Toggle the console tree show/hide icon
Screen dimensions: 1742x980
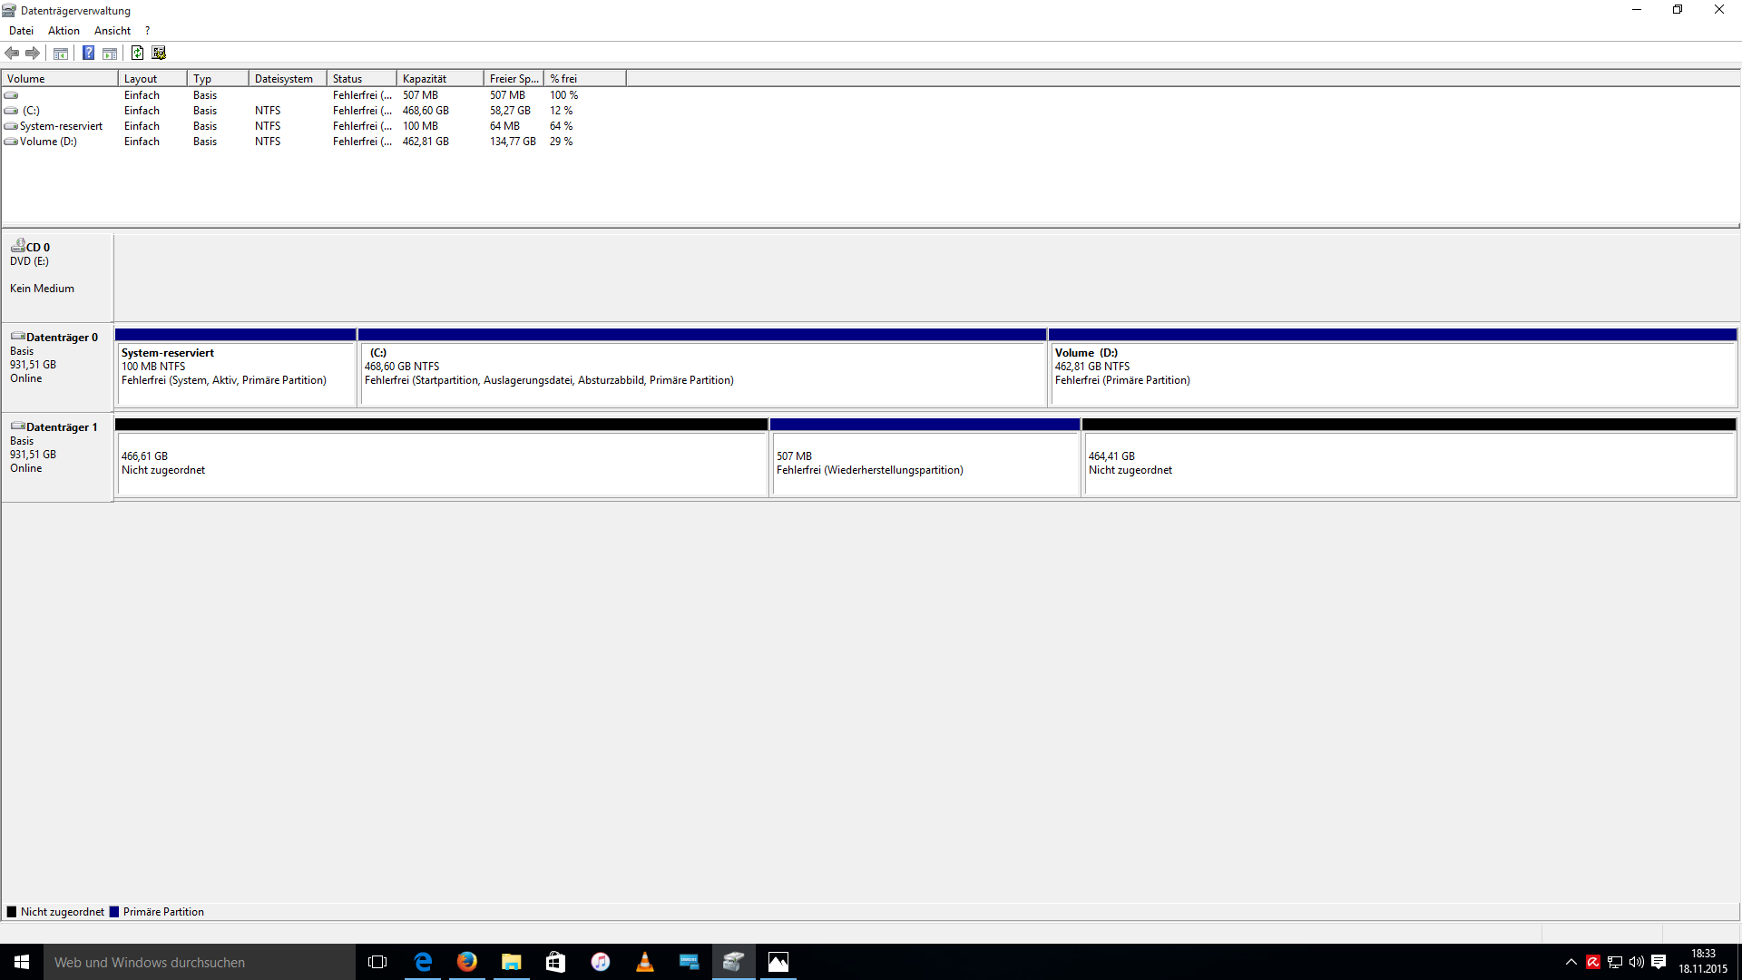coord(61,53)
